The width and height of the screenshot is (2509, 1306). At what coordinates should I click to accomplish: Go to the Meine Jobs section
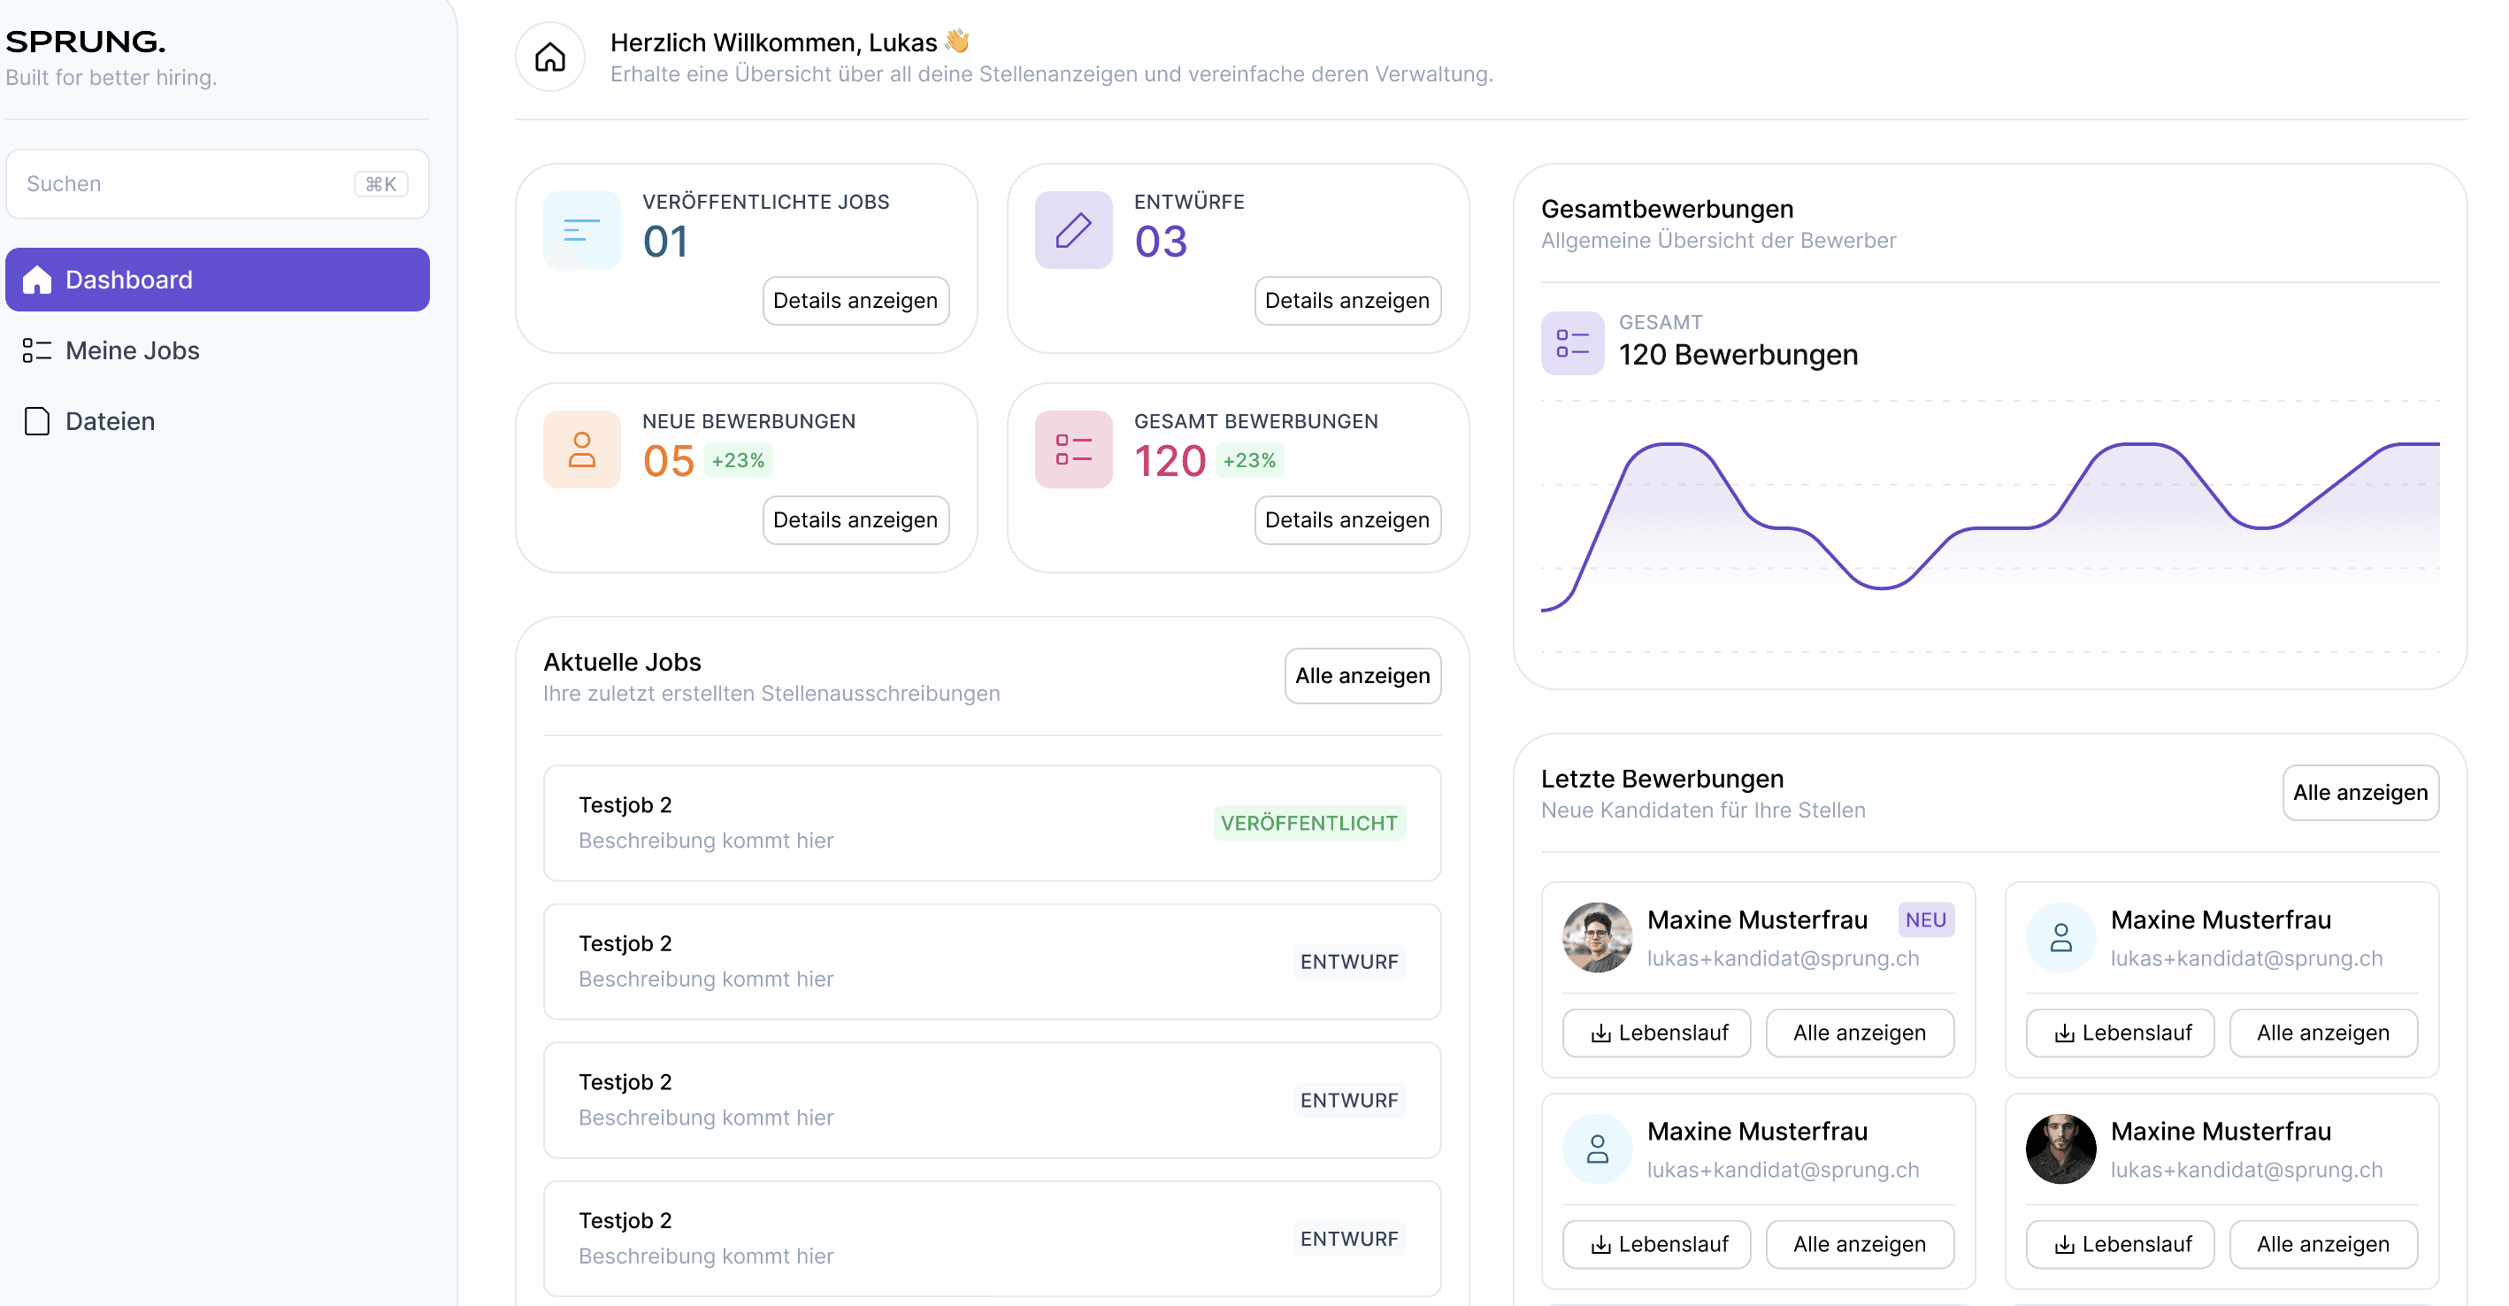(132, 350)
